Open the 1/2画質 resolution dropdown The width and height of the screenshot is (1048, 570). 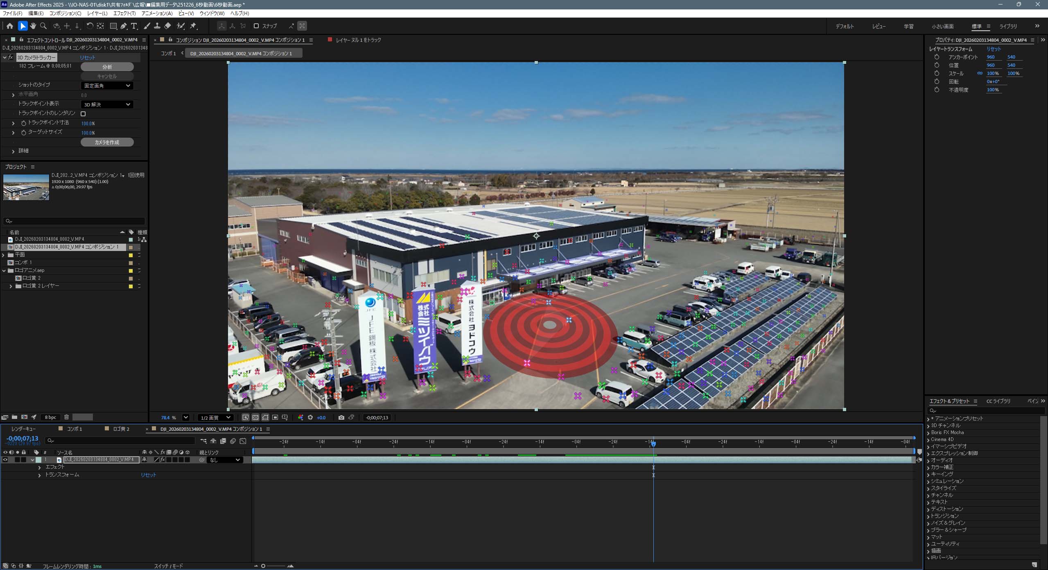coord(216,418)
